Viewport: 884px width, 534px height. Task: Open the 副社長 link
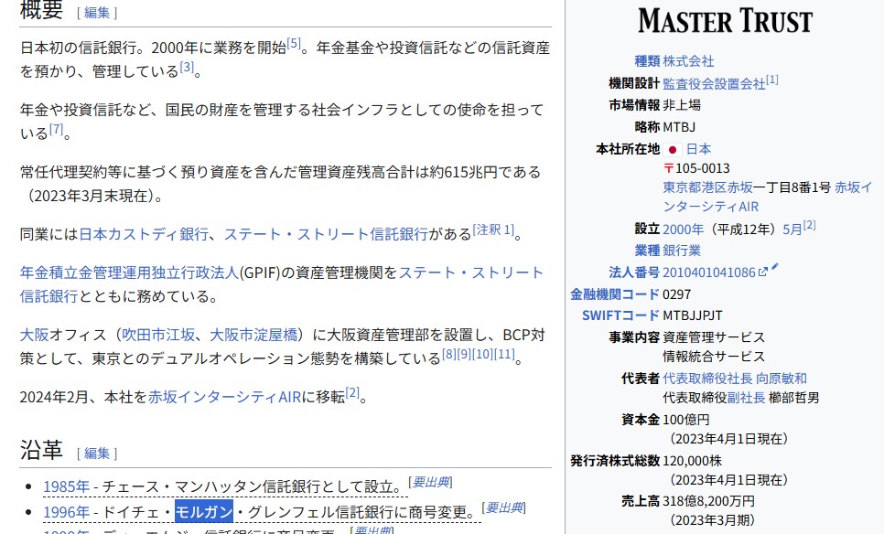[x=746, y=399]
